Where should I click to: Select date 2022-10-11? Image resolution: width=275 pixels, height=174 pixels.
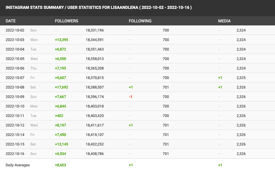(15, 116)
